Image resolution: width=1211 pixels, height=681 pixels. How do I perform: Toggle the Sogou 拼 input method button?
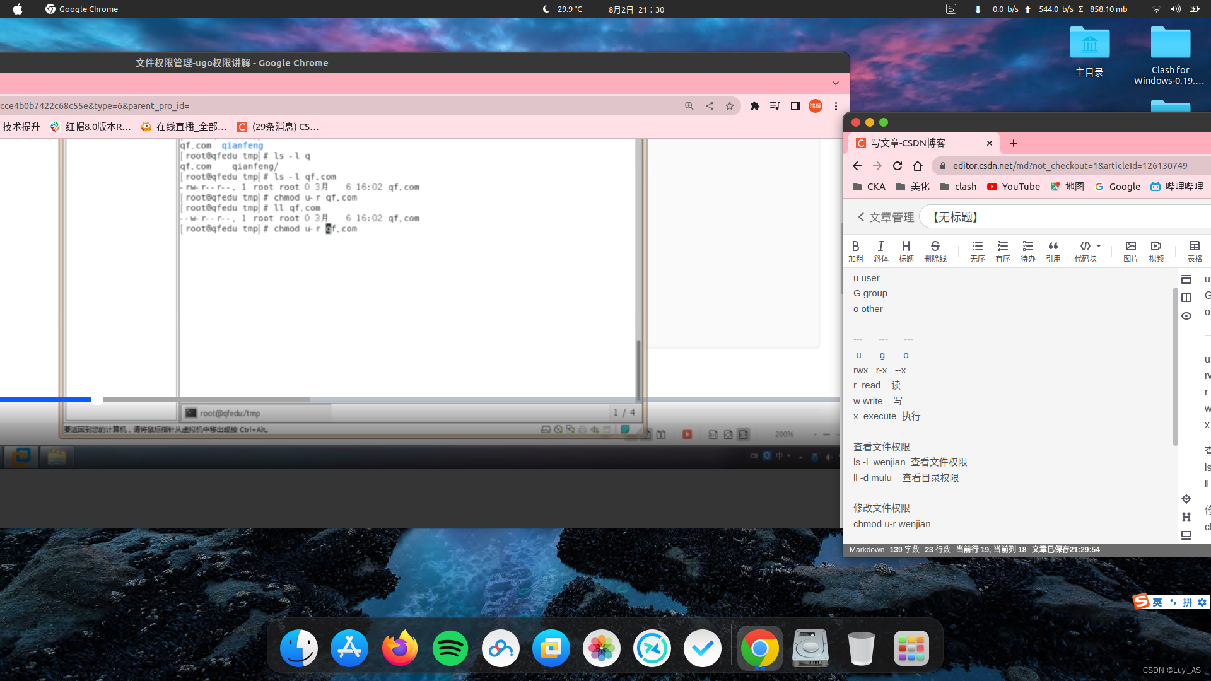tap(1187, 602)
